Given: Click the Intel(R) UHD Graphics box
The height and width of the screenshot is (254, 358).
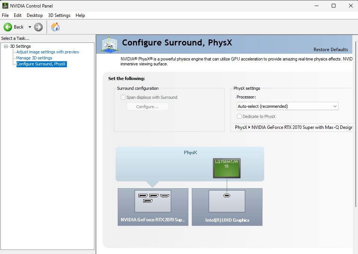Looking at the screenshot, I should pos(227,207).
